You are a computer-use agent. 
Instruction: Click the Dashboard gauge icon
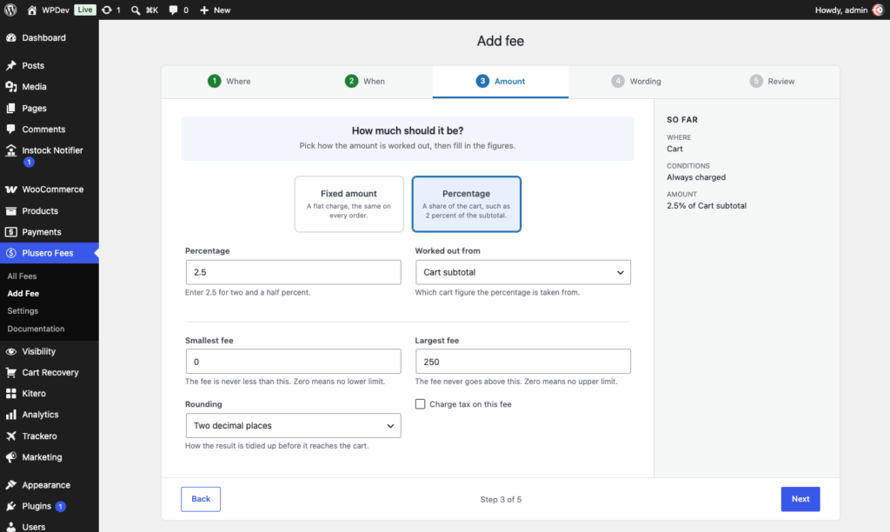click(x=10, y=37)
